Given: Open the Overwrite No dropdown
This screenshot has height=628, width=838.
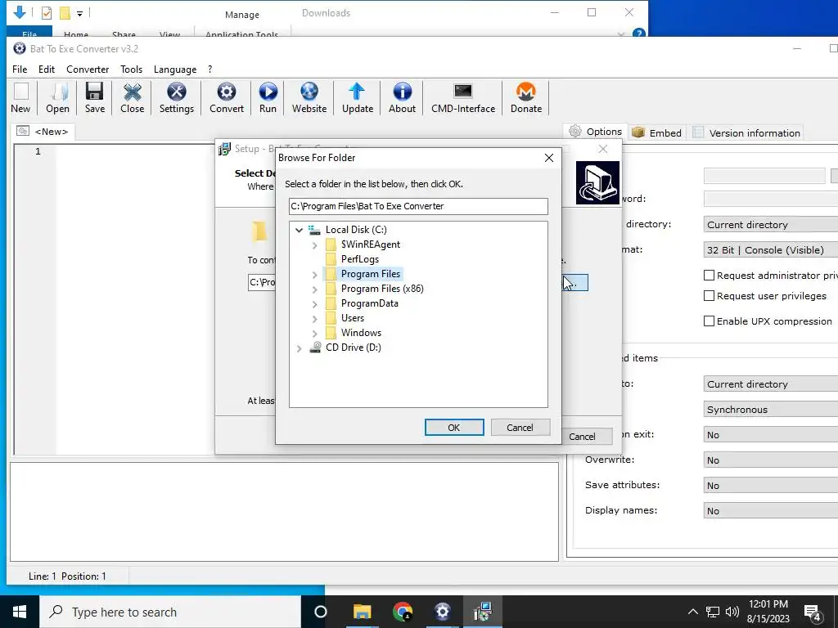Looking at the screenshot, I should click(771, 460).
